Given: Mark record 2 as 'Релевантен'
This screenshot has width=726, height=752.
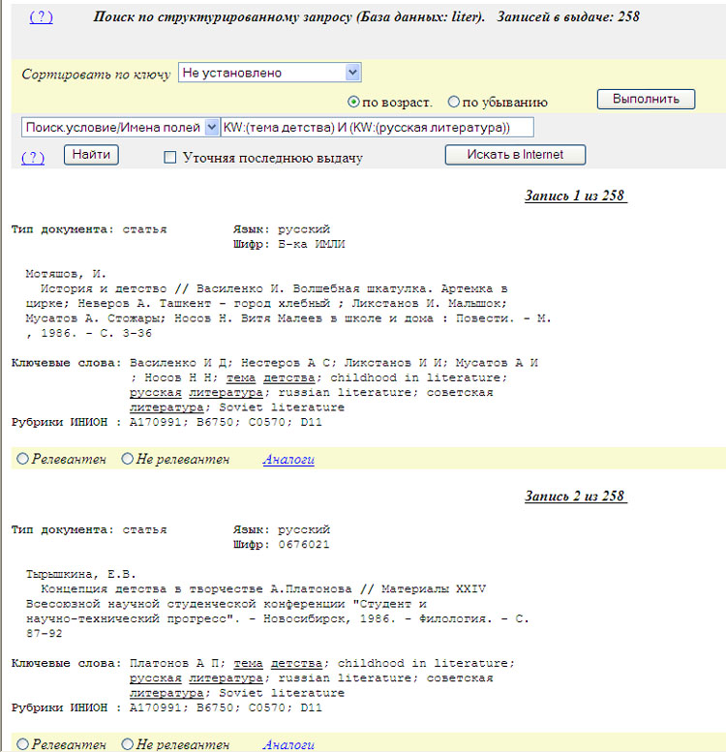Looking at the screenshot, I should (22, 744).
